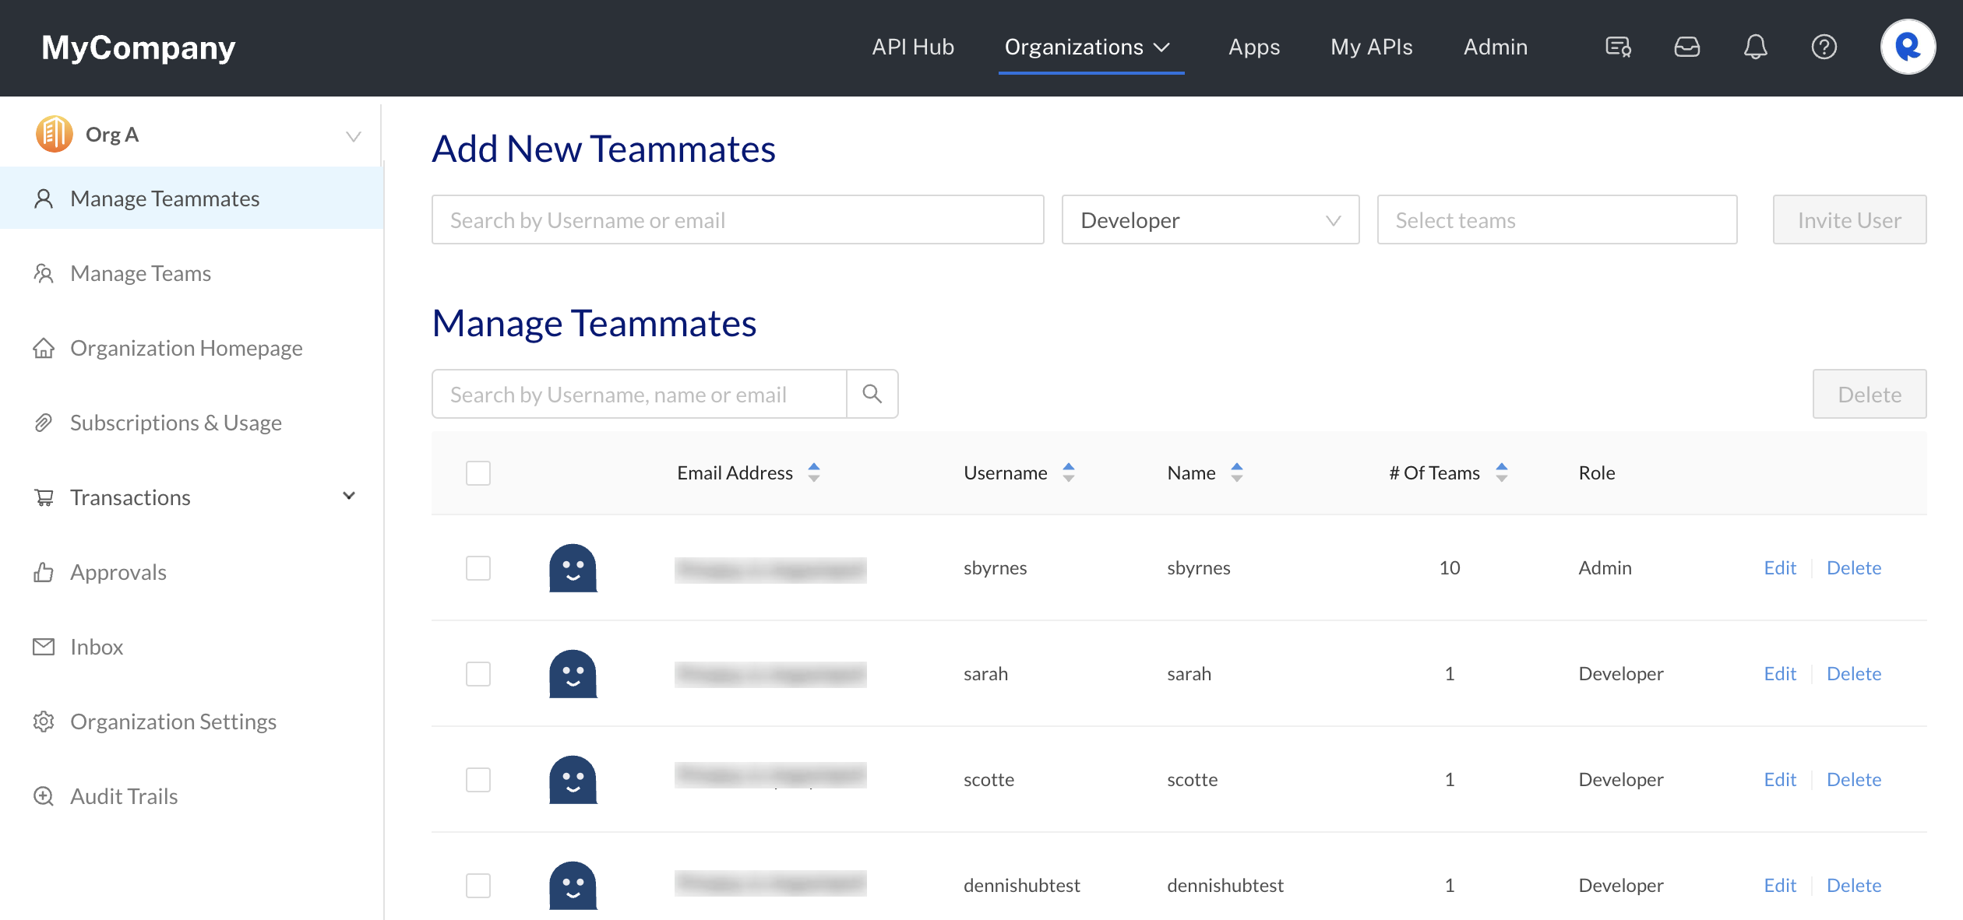Open the notifications bell
The height and width of the screenshot is (920, 1963).
pyautogui.click(x=1755, y=47)
